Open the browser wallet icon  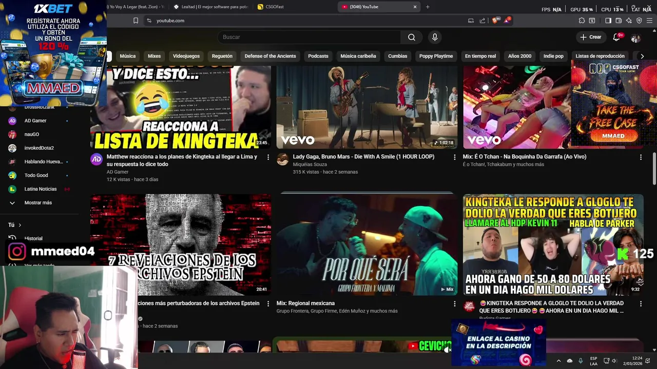point(619,20)
